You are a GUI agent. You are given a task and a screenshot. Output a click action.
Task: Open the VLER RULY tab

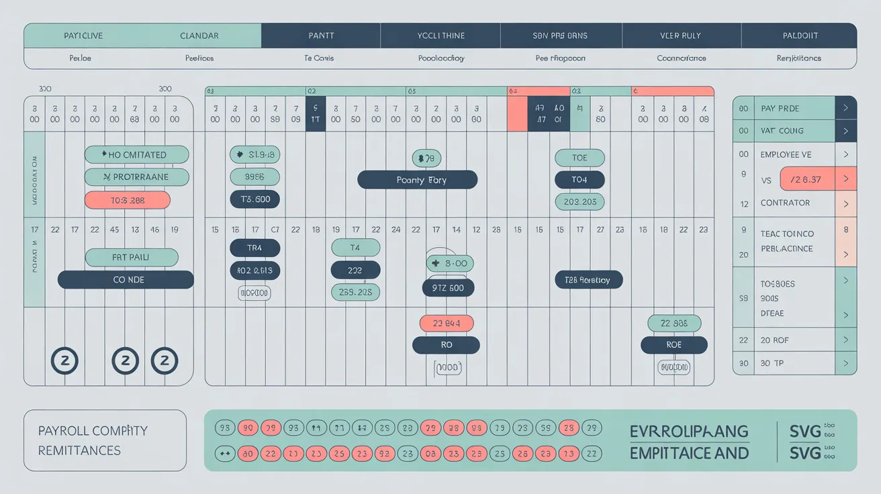point(681,36)
